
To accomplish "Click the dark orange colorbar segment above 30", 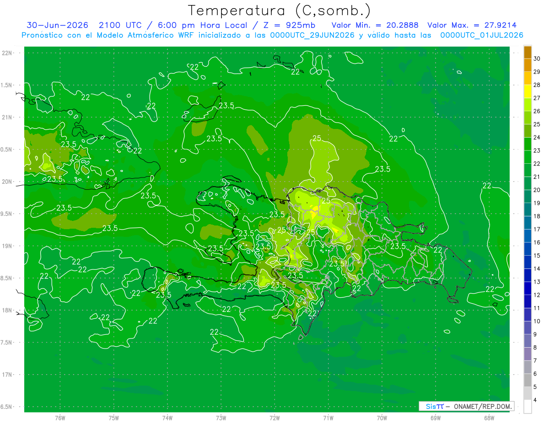I will [x=527, y=52].
